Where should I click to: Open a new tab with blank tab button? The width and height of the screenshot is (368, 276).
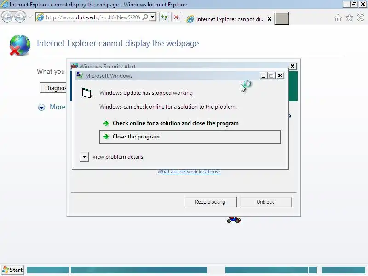[282, 19]
